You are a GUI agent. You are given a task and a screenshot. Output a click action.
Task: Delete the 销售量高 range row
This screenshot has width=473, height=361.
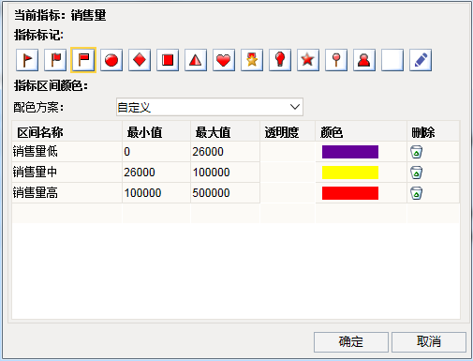click(x=416, y=193)
